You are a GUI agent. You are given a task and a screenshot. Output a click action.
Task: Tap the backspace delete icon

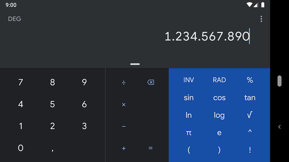pos(151,82)
